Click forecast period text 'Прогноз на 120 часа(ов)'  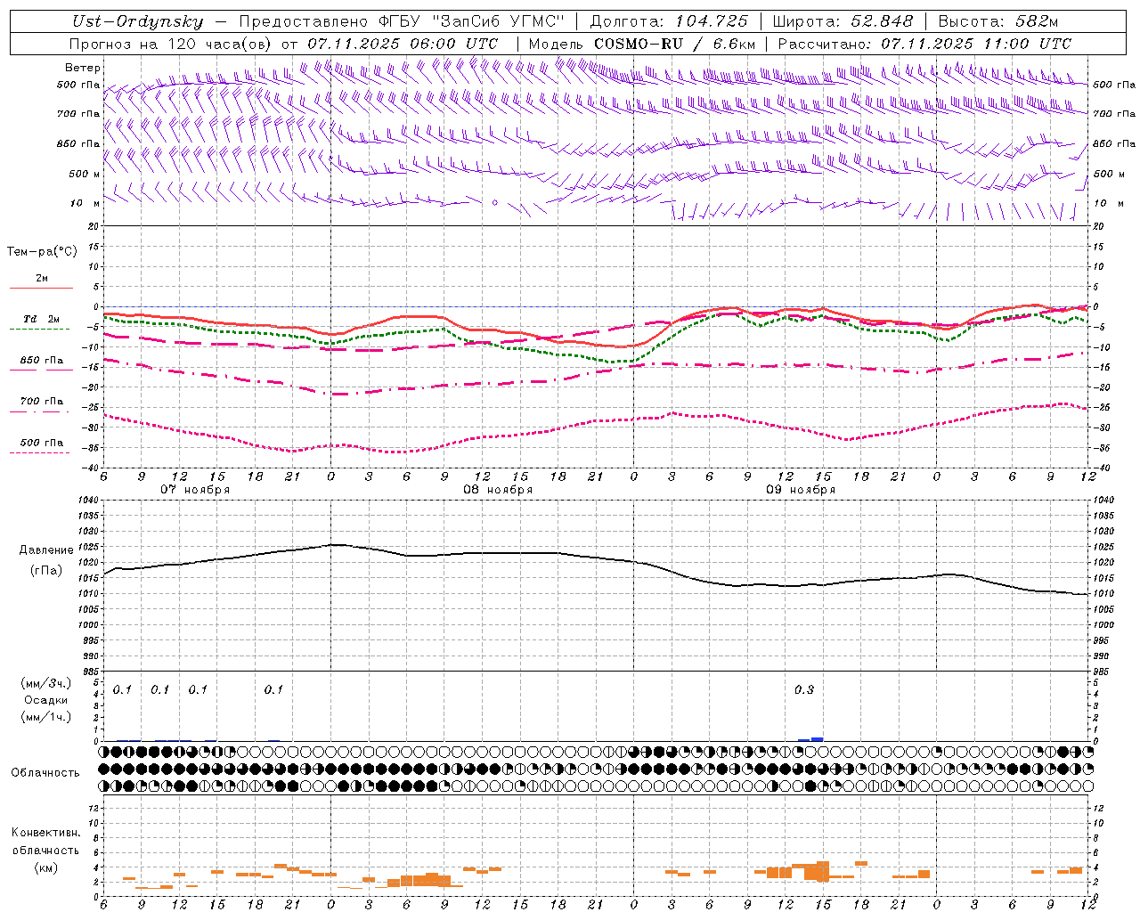point(171,44)
